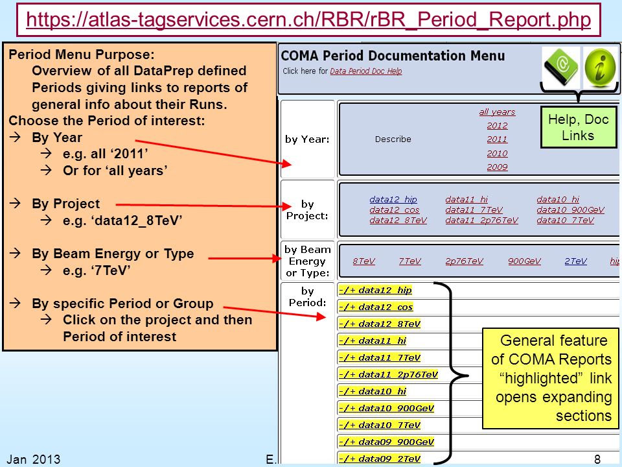This screenshot has height=467, width=622.
Task: Click the 'by Project:' row label
Action: pos(307,210)
